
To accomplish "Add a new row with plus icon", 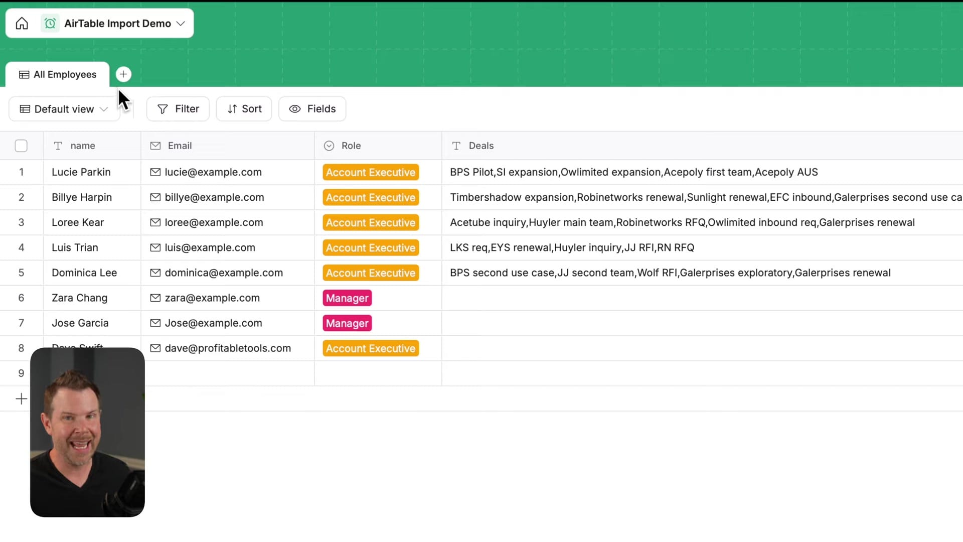I will pos(21,399).
